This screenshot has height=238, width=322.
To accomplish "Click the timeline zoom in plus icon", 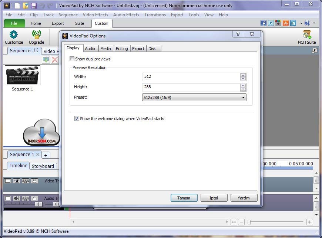I will (310, 222).
